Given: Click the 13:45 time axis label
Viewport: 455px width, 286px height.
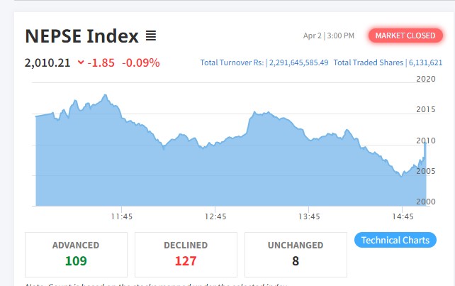Looking at the screenshot, I should point(310,216).
